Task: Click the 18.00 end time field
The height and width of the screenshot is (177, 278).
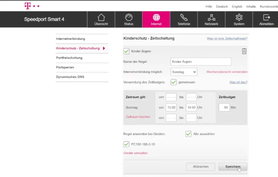Action: click(191, 108)
